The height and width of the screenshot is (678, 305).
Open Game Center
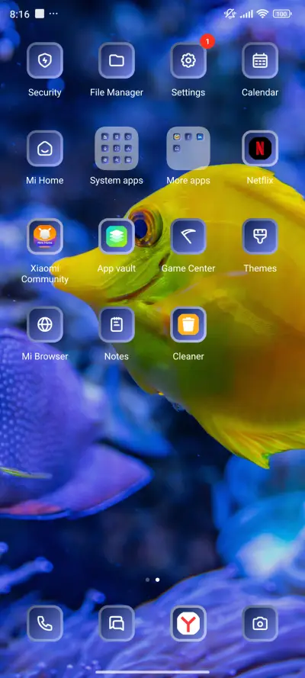pyautogui.click(x=188, y=236)
